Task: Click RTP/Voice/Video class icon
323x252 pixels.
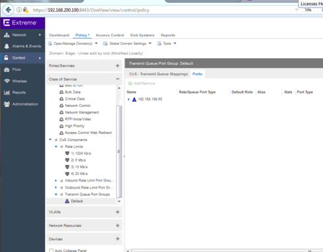Action: pyautogui.click(x=61, y=119)
